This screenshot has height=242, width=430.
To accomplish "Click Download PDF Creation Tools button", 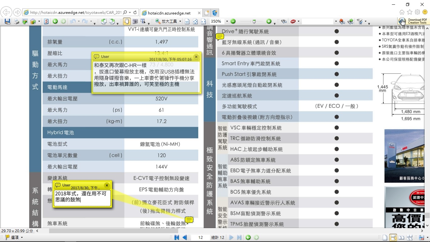I will pos(413,21).
